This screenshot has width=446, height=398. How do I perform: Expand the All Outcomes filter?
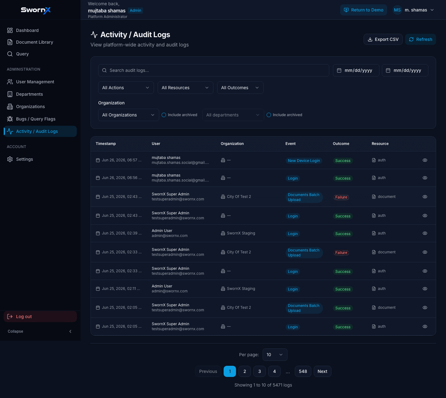[x=240, y=88]
